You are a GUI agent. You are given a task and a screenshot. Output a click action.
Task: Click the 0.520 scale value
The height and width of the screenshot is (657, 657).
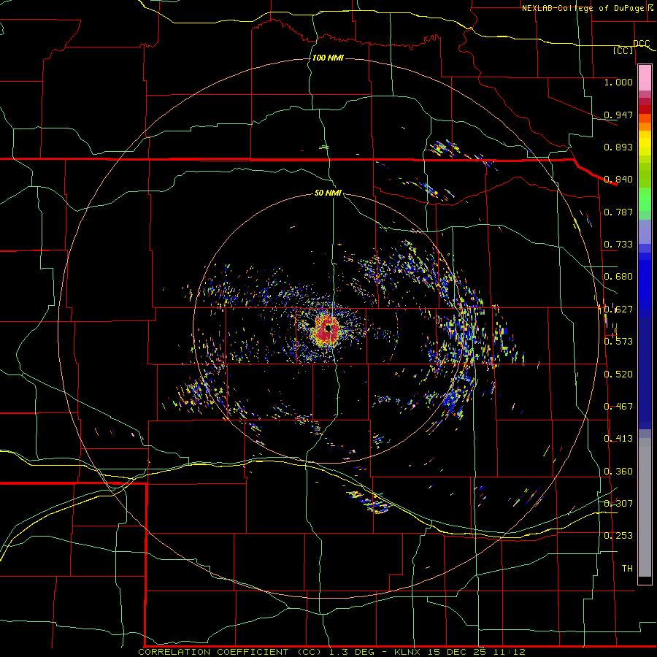tap(618, 374)
